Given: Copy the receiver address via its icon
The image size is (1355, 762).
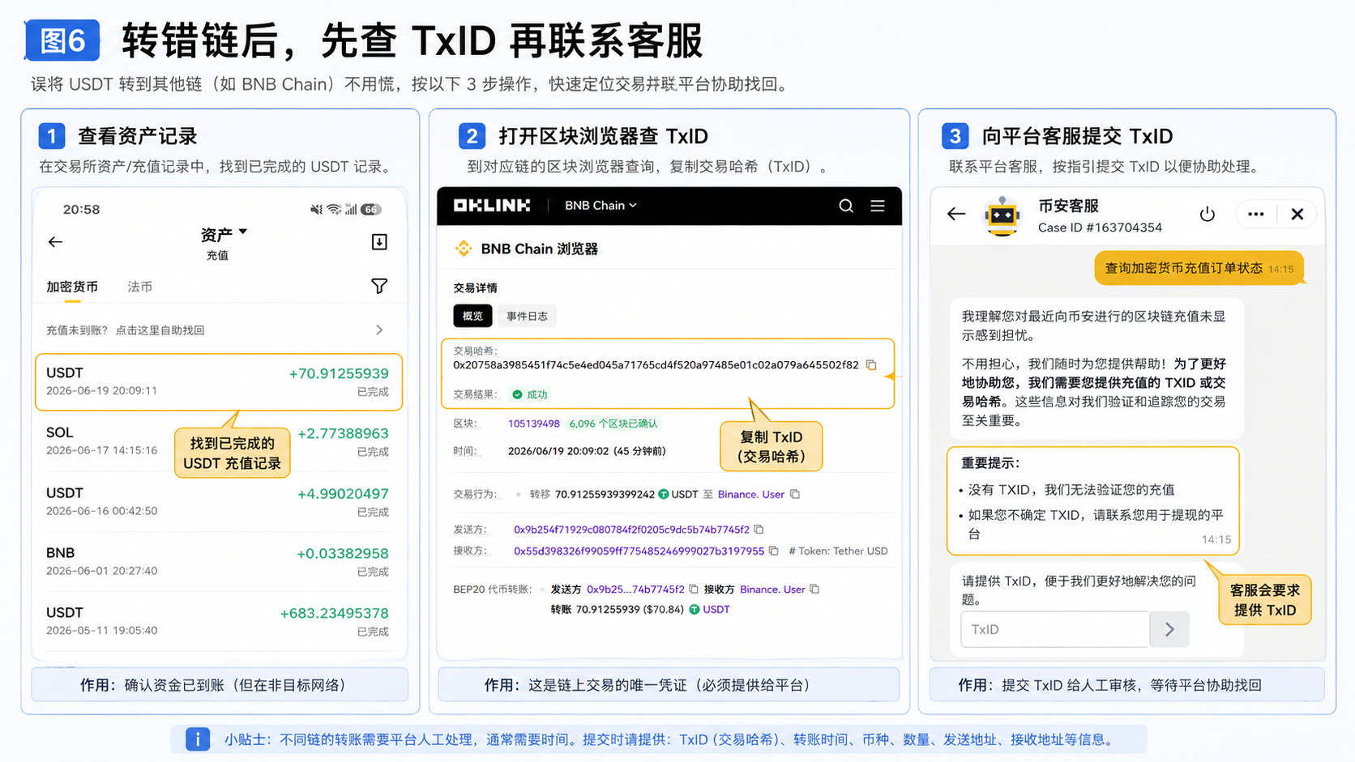Looking at the screenshot, I should pyautogui.click(x=773, y=551).
